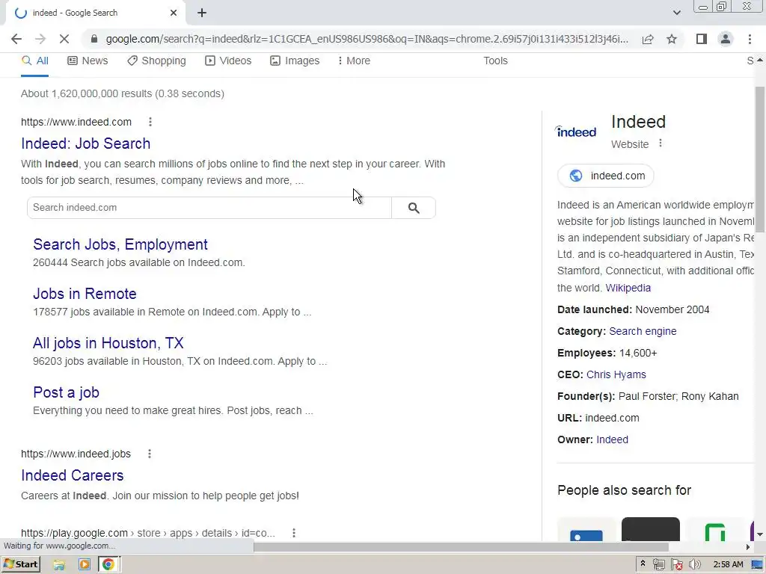Open Jobs in Remote sitelink

click(85, 294)
